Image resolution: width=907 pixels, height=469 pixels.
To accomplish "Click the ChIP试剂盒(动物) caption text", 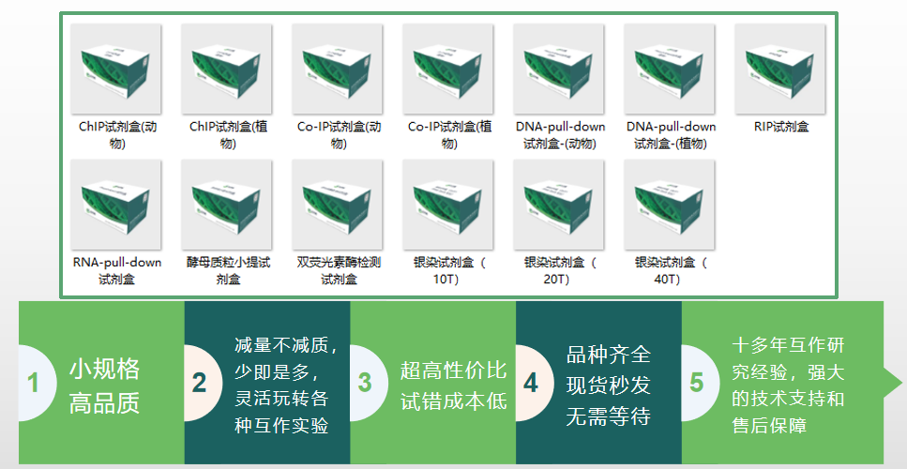I will [x=117, y=135].
